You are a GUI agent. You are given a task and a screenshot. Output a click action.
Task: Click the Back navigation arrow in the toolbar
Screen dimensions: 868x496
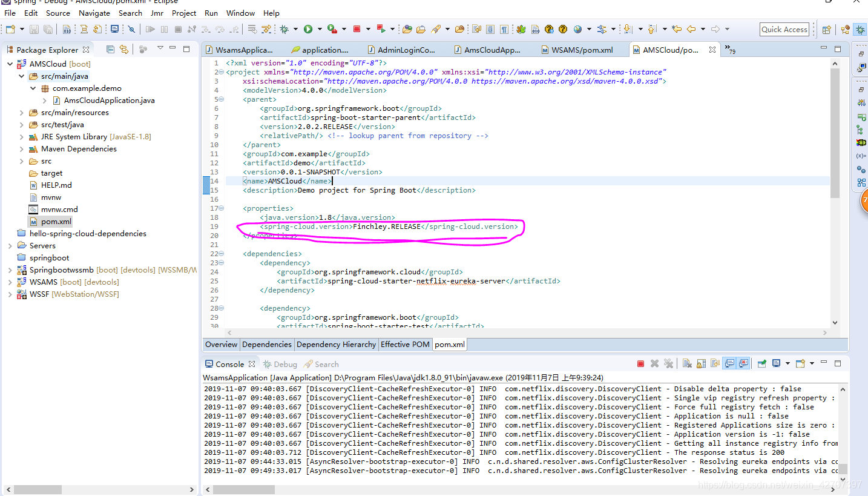(x=691, y=29)
